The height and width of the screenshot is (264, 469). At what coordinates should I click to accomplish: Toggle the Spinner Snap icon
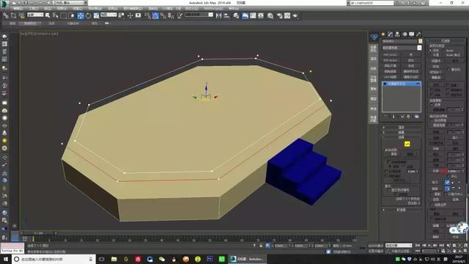(x=171, y=15)
